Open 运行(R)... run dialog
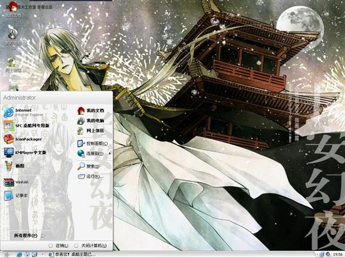Screen dimensions: 345x258 pyautogui.click(x=91, y=176)
